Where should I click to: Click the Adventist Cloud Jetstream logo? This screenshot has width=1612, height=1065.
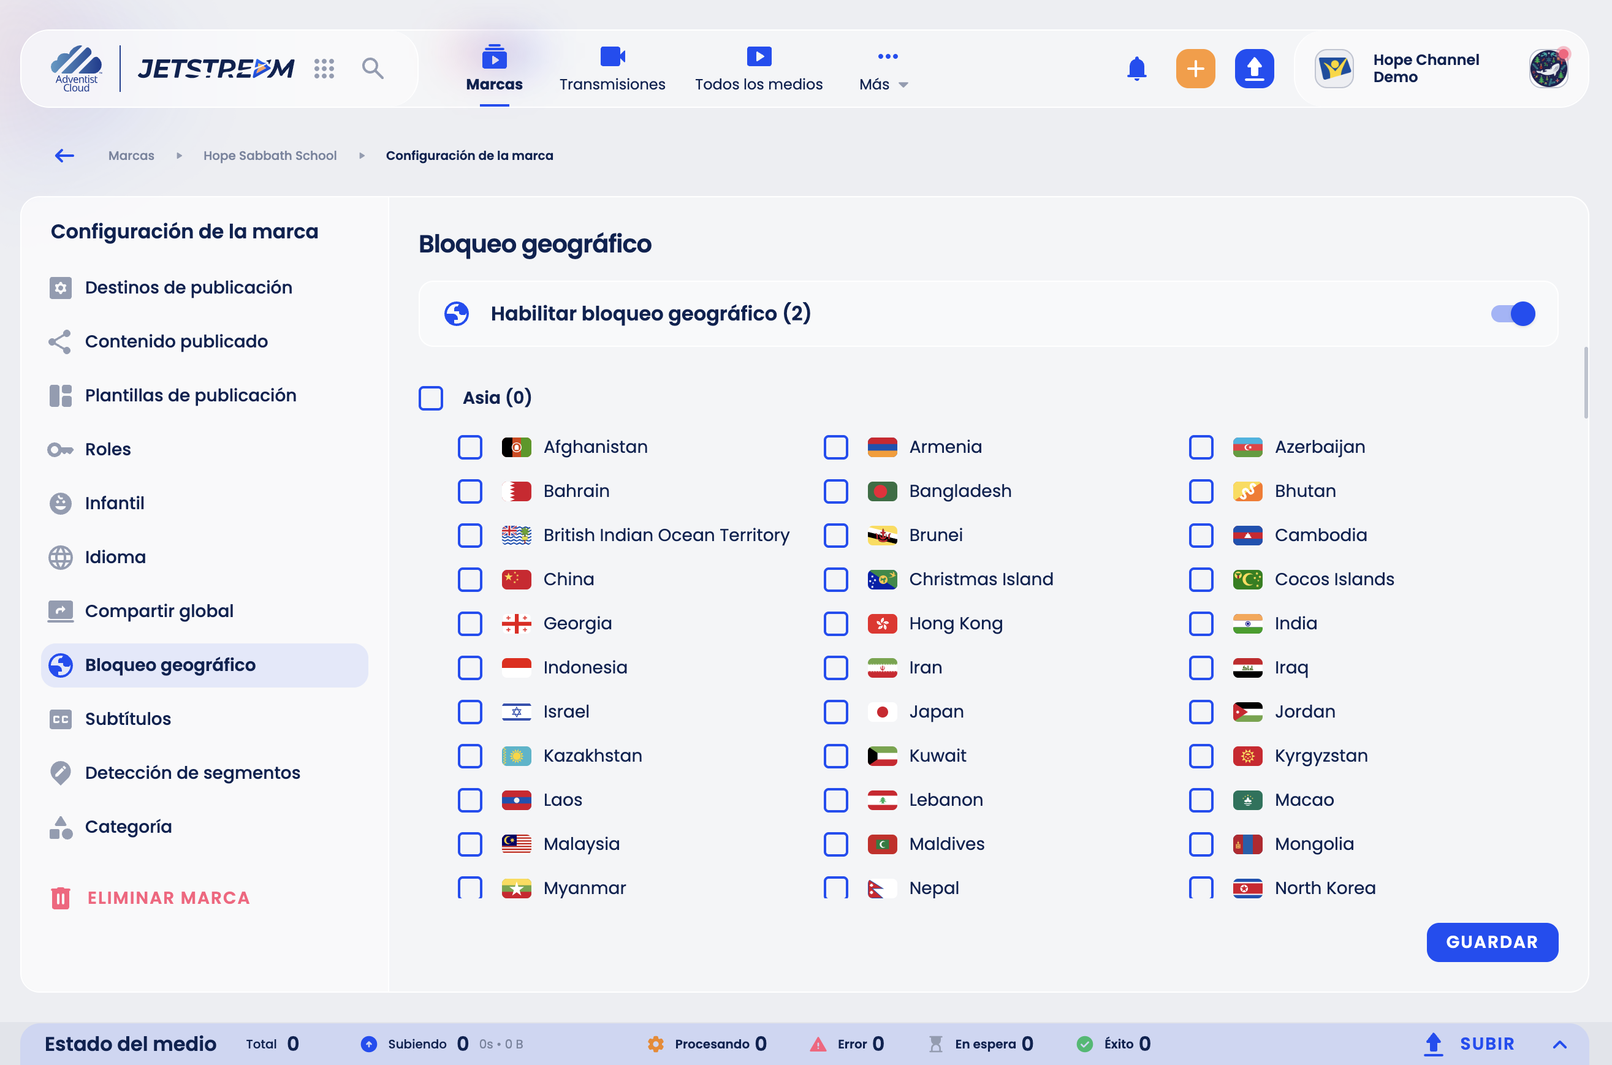(173, 69)
